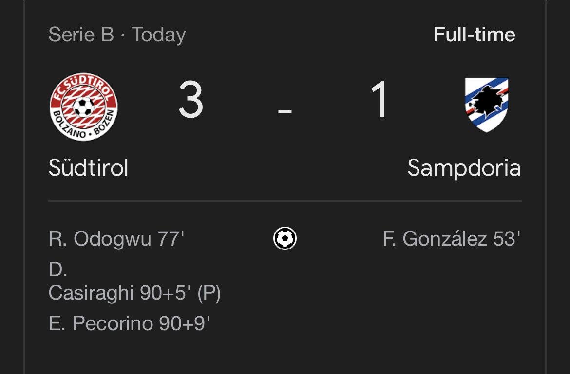Click the FC Südtirol club logo
Viewport: 570px width, 374px height.
point(84,107)
